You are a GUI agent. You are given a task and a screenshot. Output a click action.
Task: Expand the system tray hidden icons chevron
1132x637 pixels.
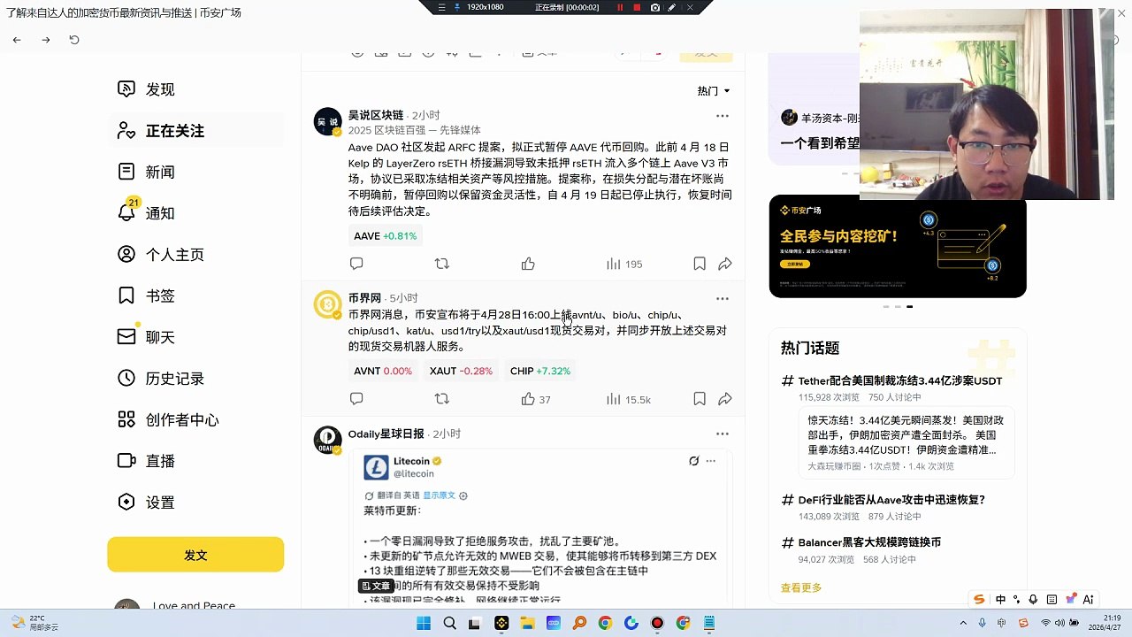coord(963,623)
